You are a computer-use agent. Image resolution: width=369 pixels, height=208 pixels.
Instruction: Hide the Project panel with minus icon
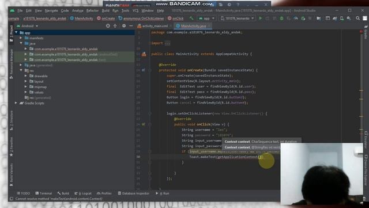pos(131,25)
